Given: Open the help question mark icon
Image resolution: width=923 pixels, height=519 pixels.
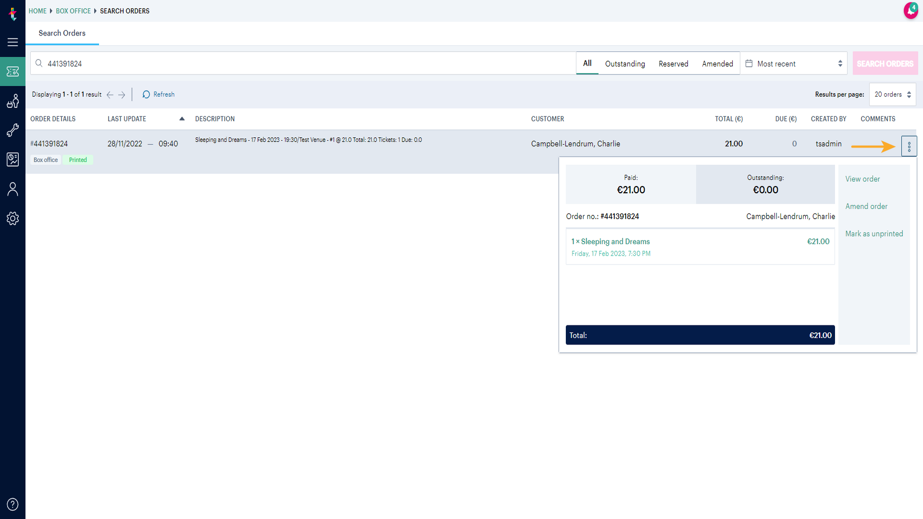Looking at the screenshot, I should (x=13, y=504).
